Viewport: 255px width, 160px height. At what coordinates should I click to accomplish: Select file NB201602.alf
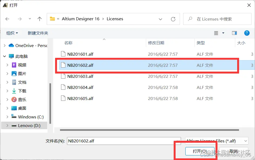[80, 65]
